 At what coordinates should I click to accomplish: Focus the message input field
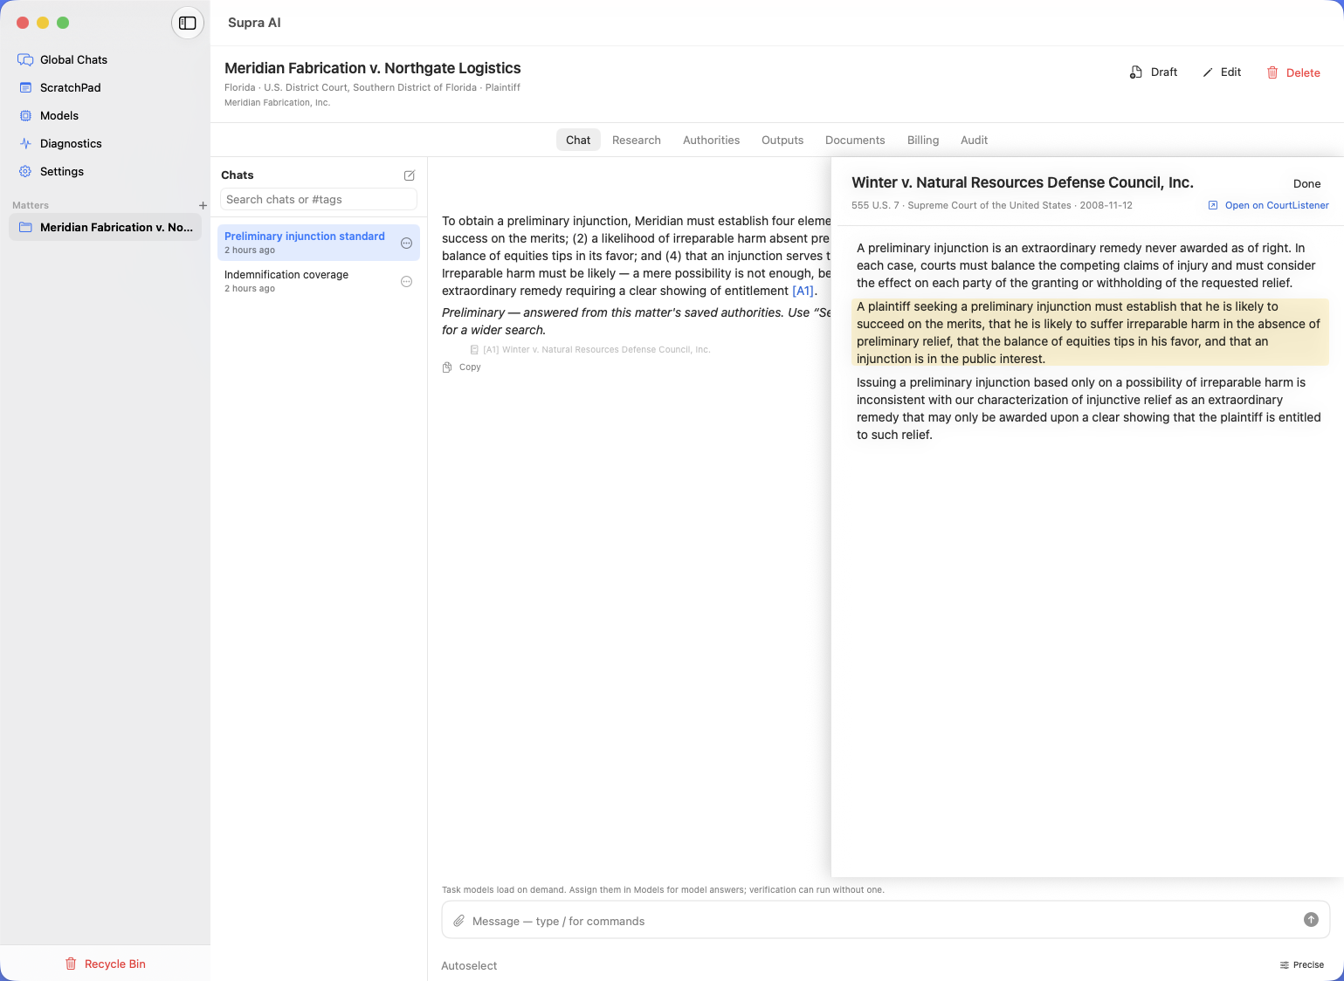[x=886, y=920]
